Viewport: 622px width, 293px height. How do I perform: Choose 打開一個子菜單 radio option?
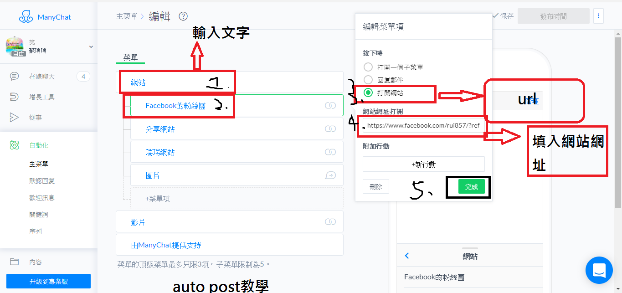pos(368,67)
